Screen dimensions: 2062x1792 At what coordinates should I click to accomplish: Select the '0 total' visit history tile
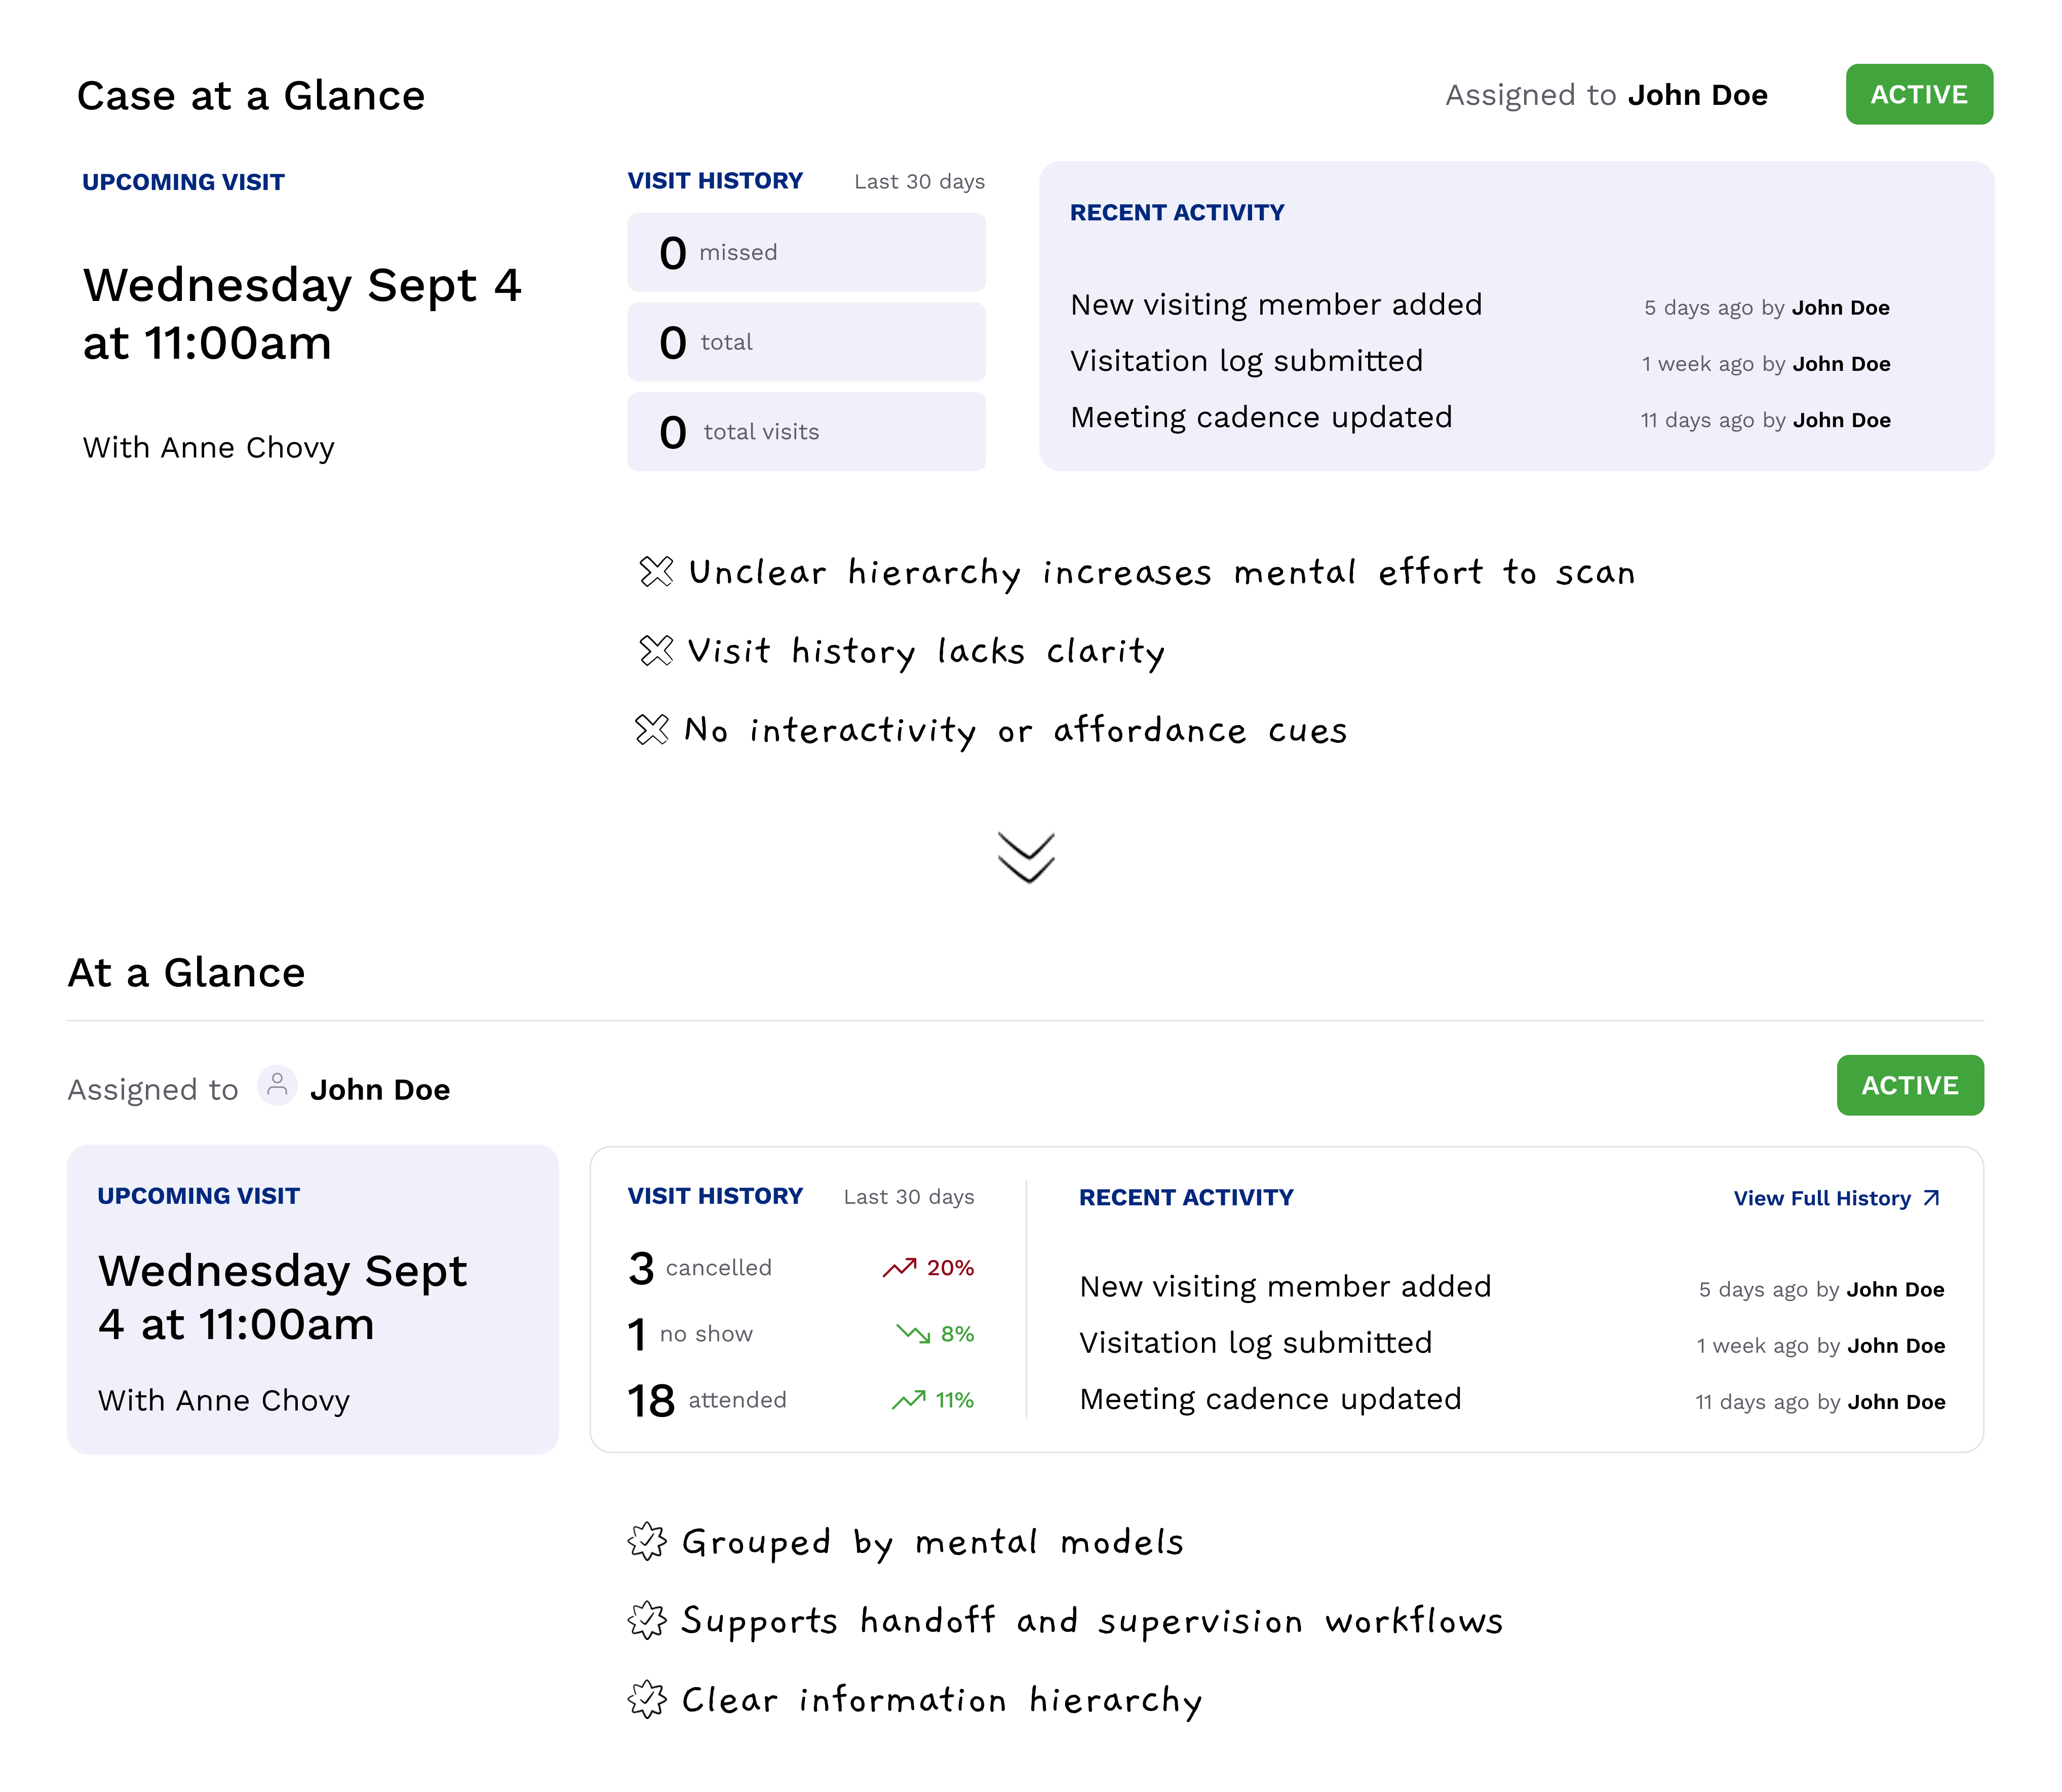(806, 342)
